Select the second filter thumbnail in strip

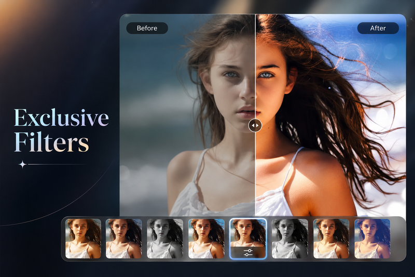point(124,239)
